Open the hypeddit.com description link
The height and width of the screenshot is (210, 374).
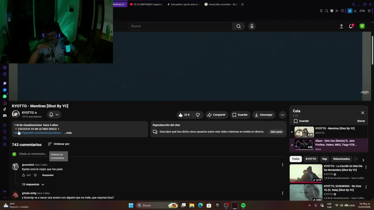(38, 133)
